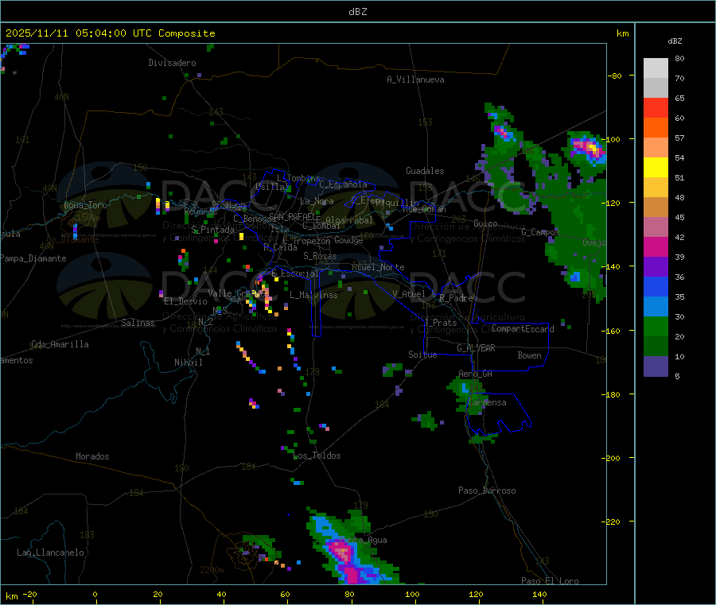The image size is (716, 605).
Task: Click the light blue 30-35 dBZ swatch
Action: [656, 307]
